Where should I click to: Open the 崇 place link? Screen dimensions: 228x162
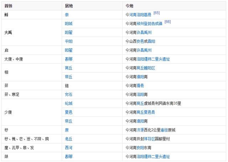pyautogui.click(x=67, y=15)
